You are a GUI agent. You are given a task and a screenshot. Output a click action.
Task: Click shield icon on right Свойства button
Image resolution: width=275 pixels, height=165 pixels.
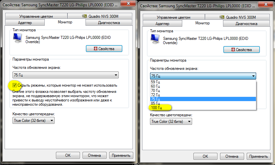click(233, 50)
